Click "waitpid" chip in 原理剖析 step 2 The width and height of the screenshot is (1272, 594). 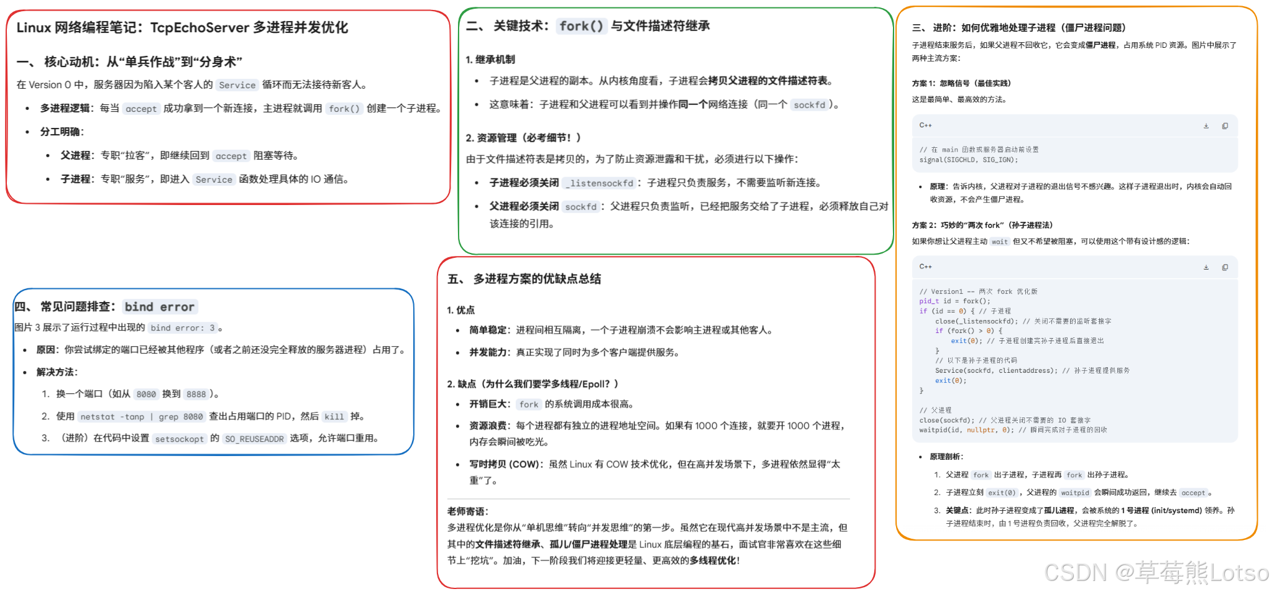coord(1075,493)
